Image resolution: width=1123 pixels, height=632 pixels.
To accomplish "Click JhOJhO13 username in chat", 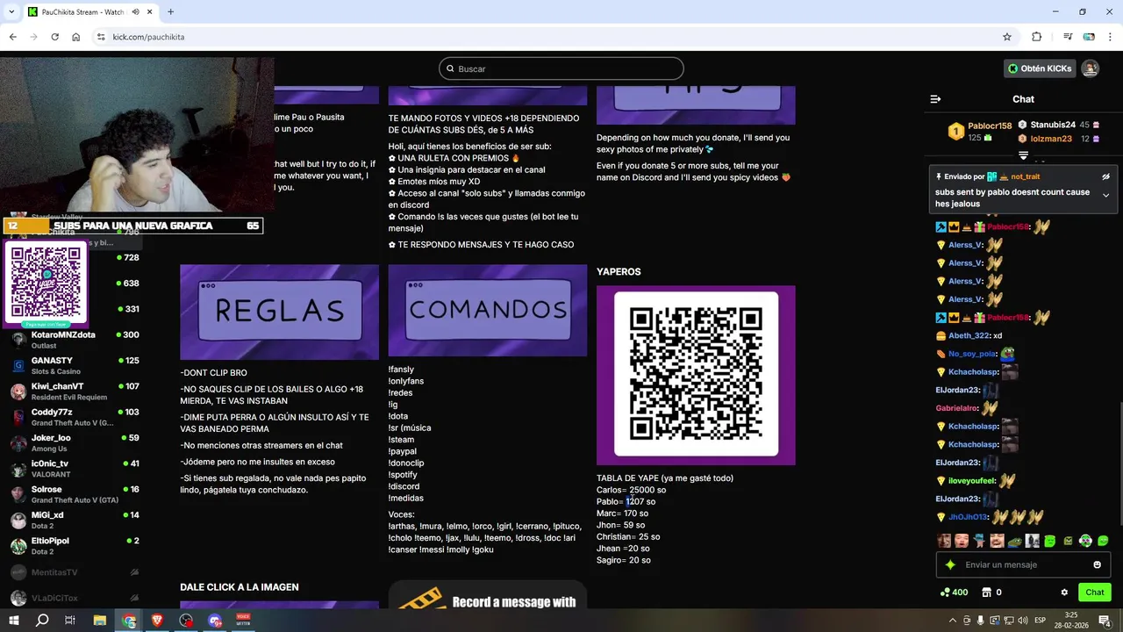I will pyautogui.click(x=968, y=517).
